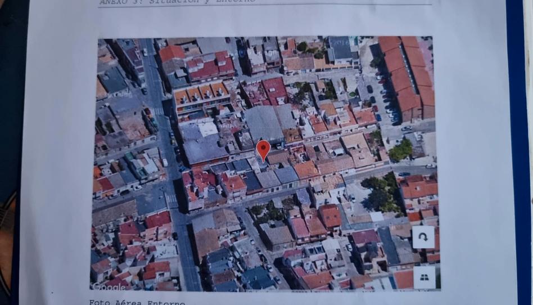
Task: Click the lower crosswalk on the main avenue
Action: [x=171, y=199]
